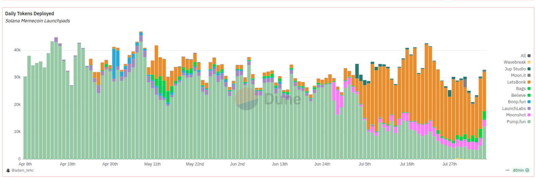Click the Apr 19th axis label
Image resolution: width=536 pixels, height=178 pixels.
(x=68, y=164)
